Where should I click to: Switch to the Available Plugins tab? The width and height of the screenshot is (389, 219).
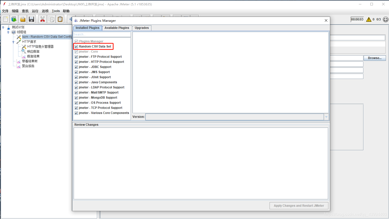click(x=117, y=28)
